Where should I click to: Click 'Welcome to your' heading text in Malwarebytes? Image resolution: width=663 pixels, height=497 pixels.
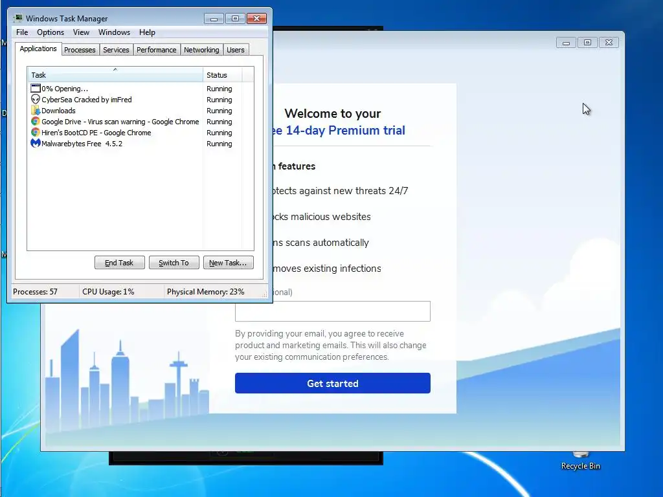point(333,114)
